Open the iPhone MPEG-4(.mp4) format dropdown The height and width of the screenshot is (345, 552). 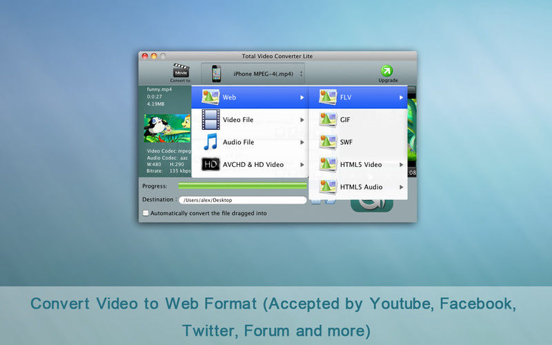(253, 74)
